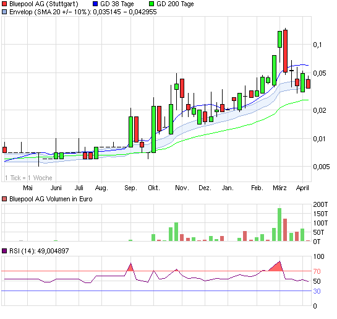The width and height of the screenshot is (337, 319).
Task: Click the large red RSI peak near März
Action: pyautogui.click(x=276, y=267)
